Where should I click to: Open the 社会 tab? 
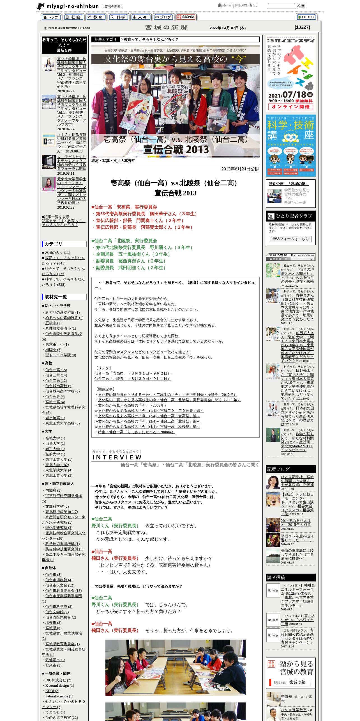pyautogui.click(x=73, y=17)
